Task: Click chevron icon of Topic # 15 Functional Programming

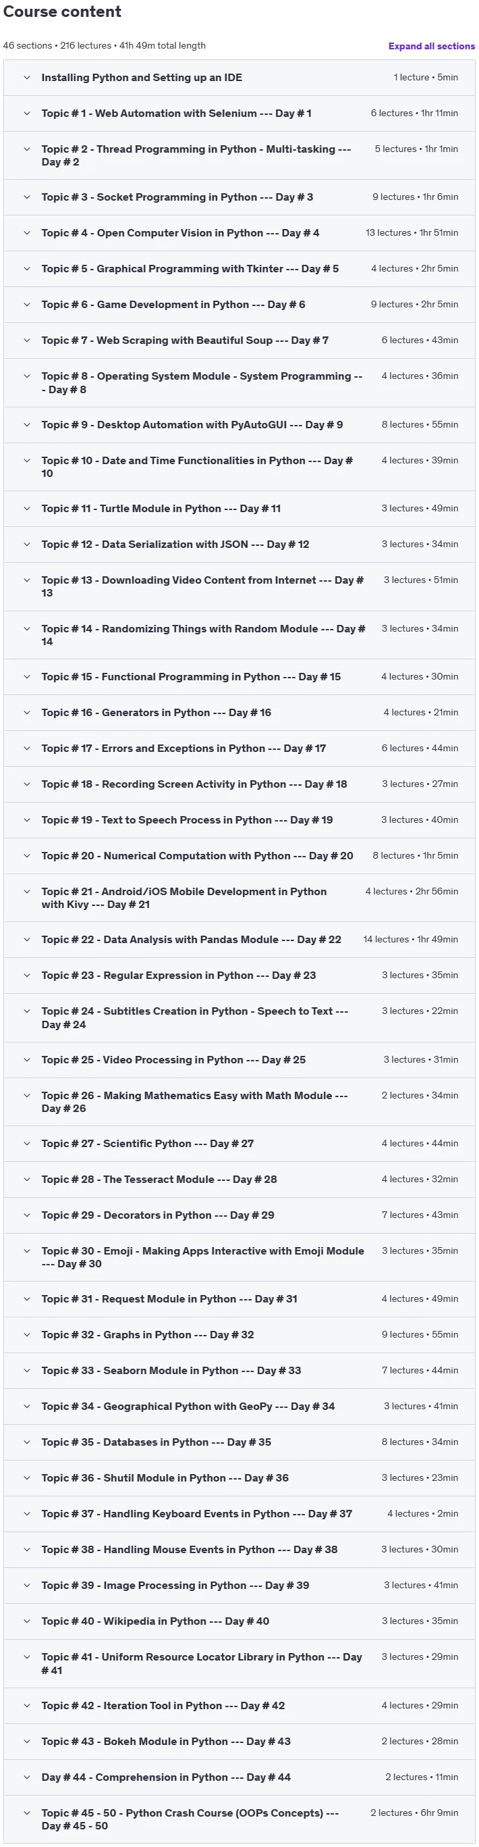Action: (27, 676)
